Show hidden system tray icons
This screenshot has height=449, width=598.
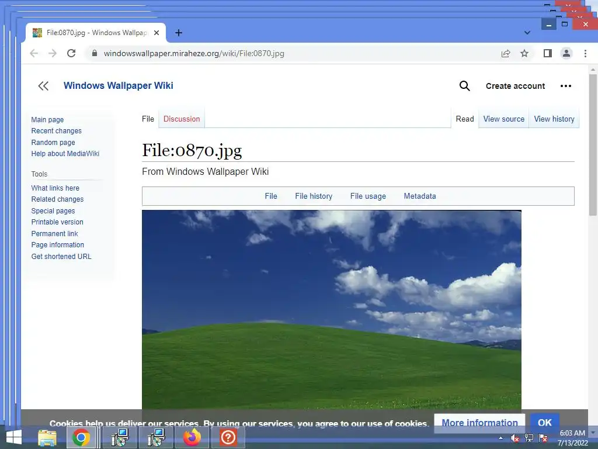tap(500, 438)
